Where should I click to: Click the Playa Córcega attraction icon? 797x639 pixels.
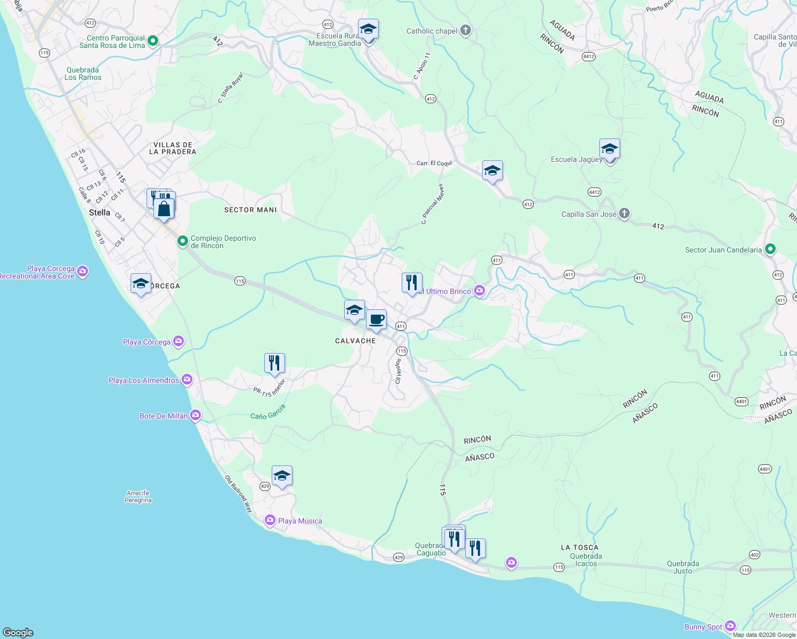(178, 341)
